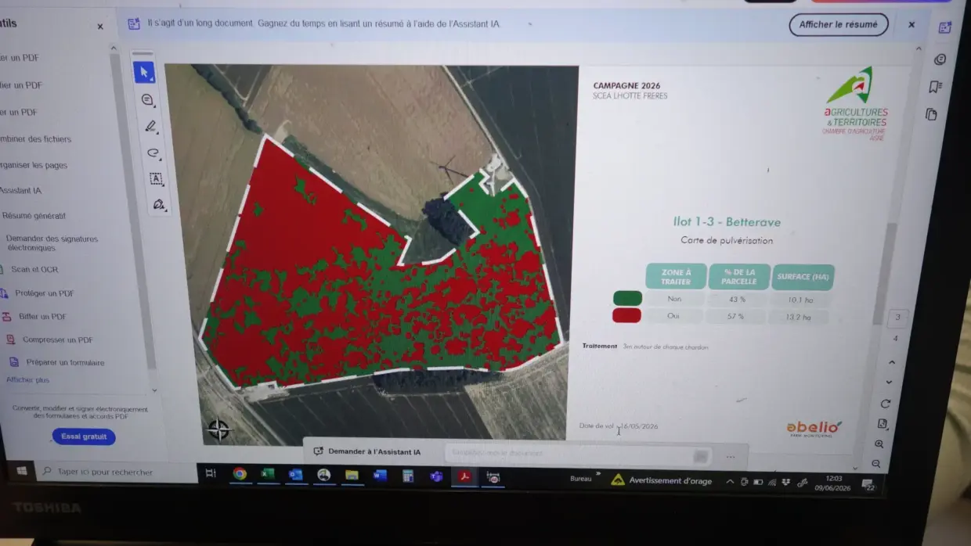This screenshot has width=971, height=546.
Task: Click the 43 % table cell
Action: point(738,300)
